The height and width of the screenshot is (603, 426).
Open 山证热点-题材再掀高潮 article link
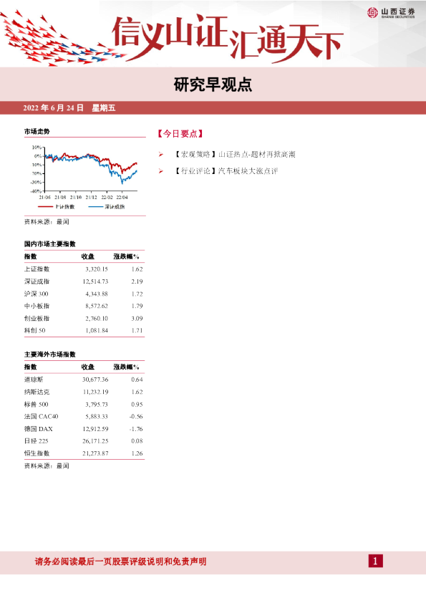257,155
